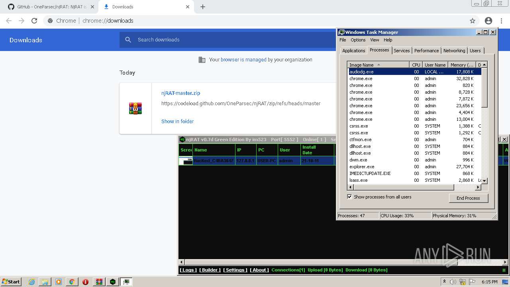510x287 pixels.
Task: Open Action Center flag tray icon
Action: tap(471, 282)
